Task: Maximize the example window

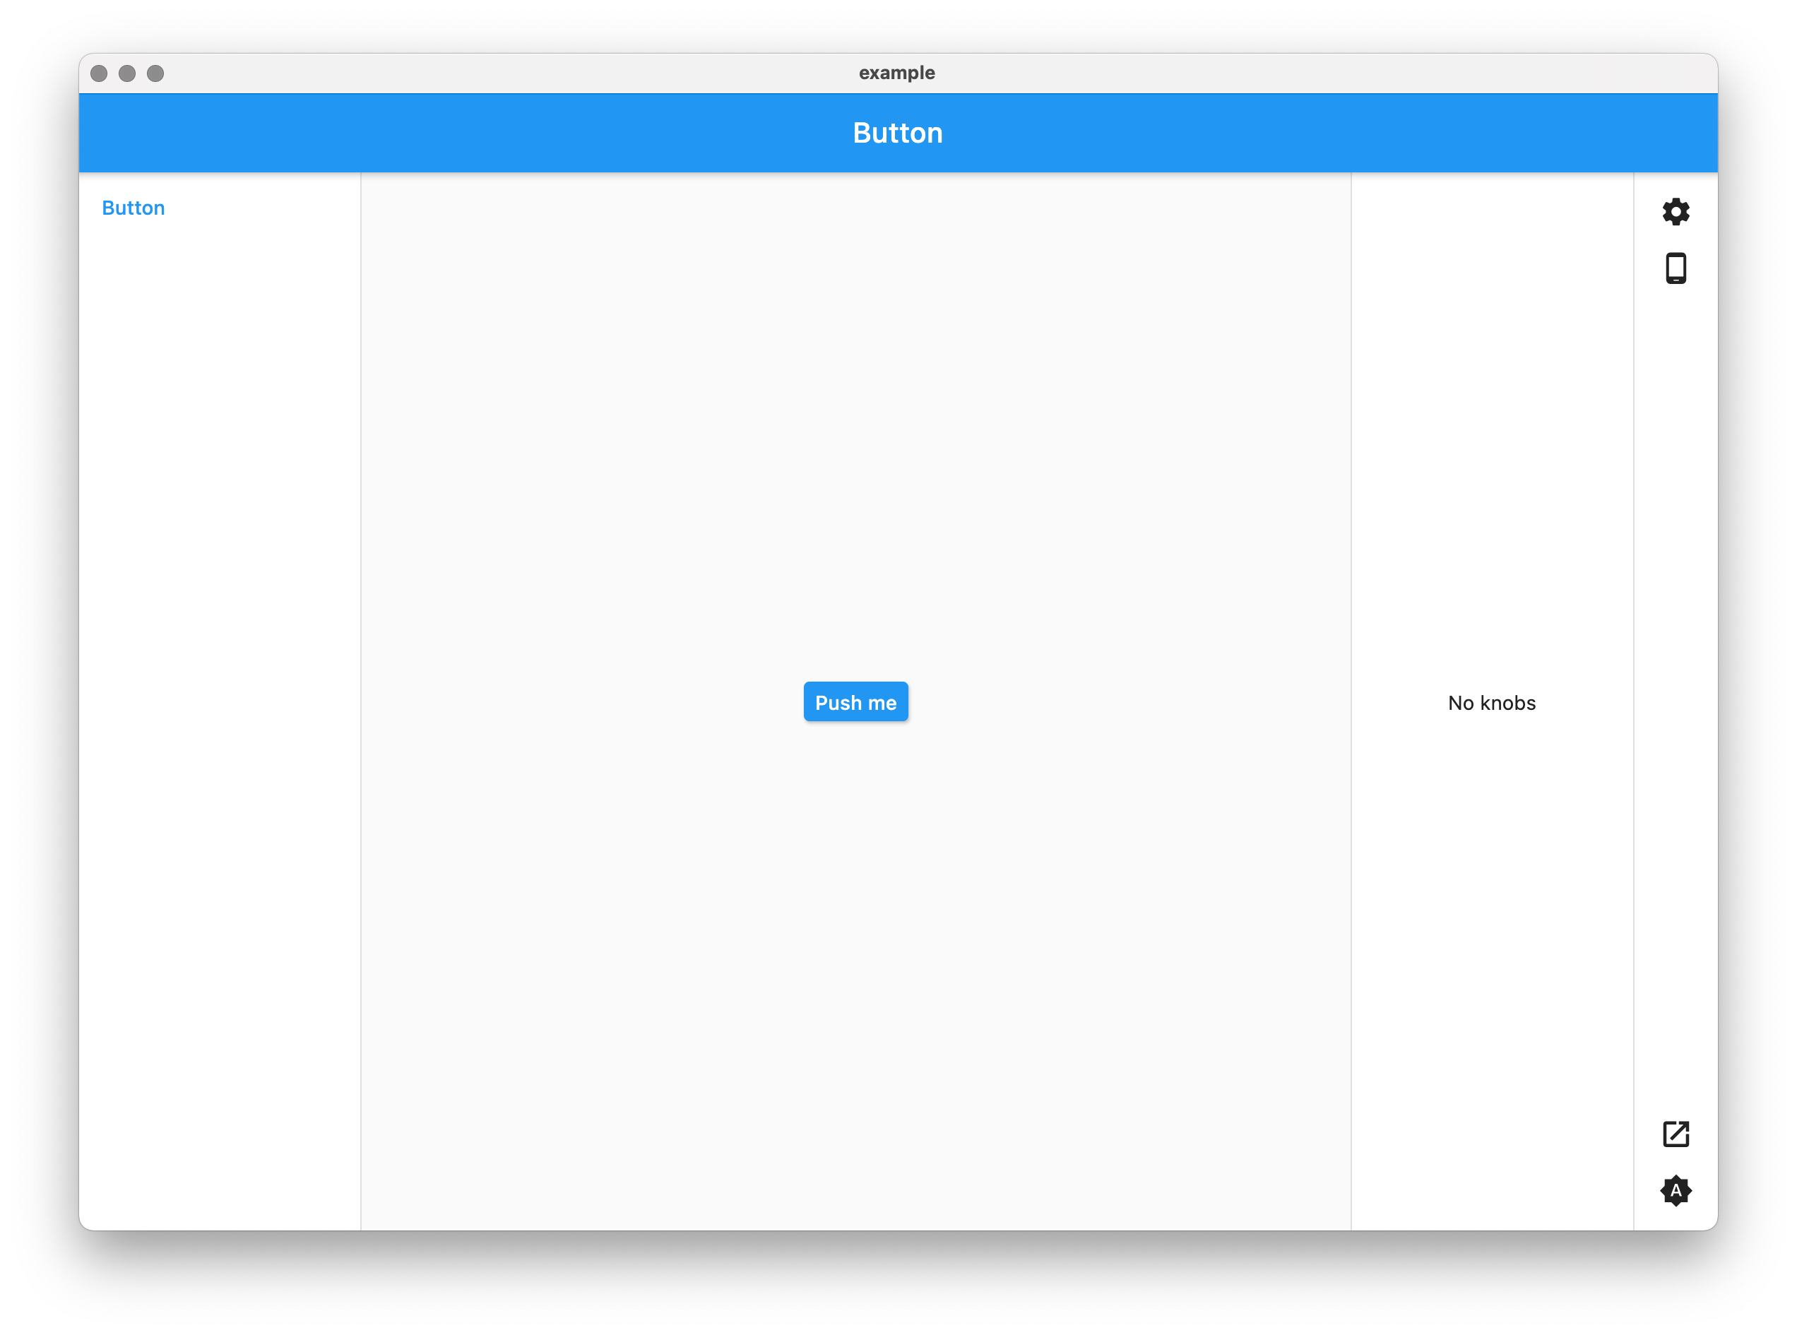Action: pyautogui.click(x=155, y=73)
